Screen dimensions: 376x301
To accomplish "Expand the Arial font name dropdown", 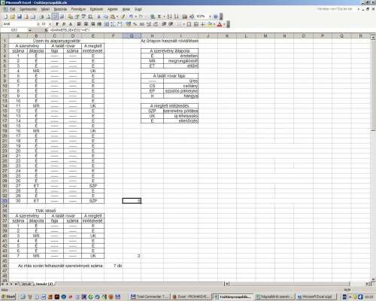I will click(x=38, y=24).
